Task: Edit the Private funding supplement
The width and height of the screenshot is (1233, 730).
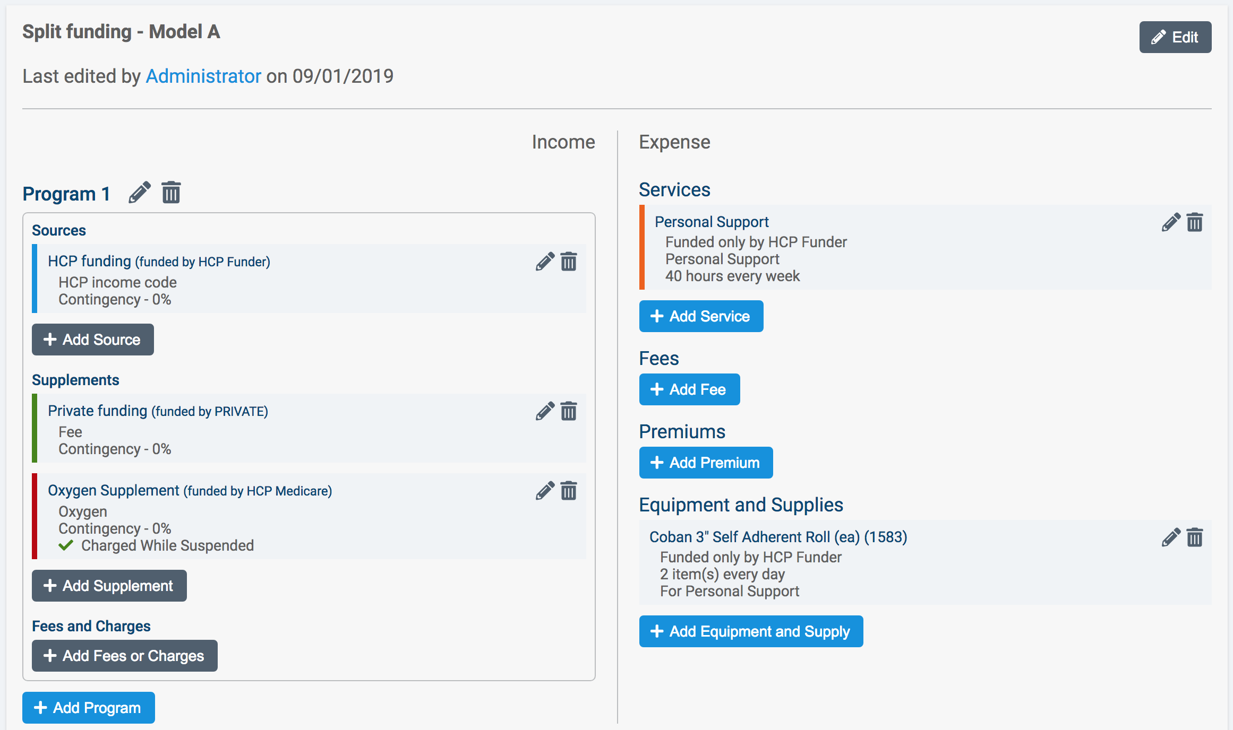Action: pos(545,411)
